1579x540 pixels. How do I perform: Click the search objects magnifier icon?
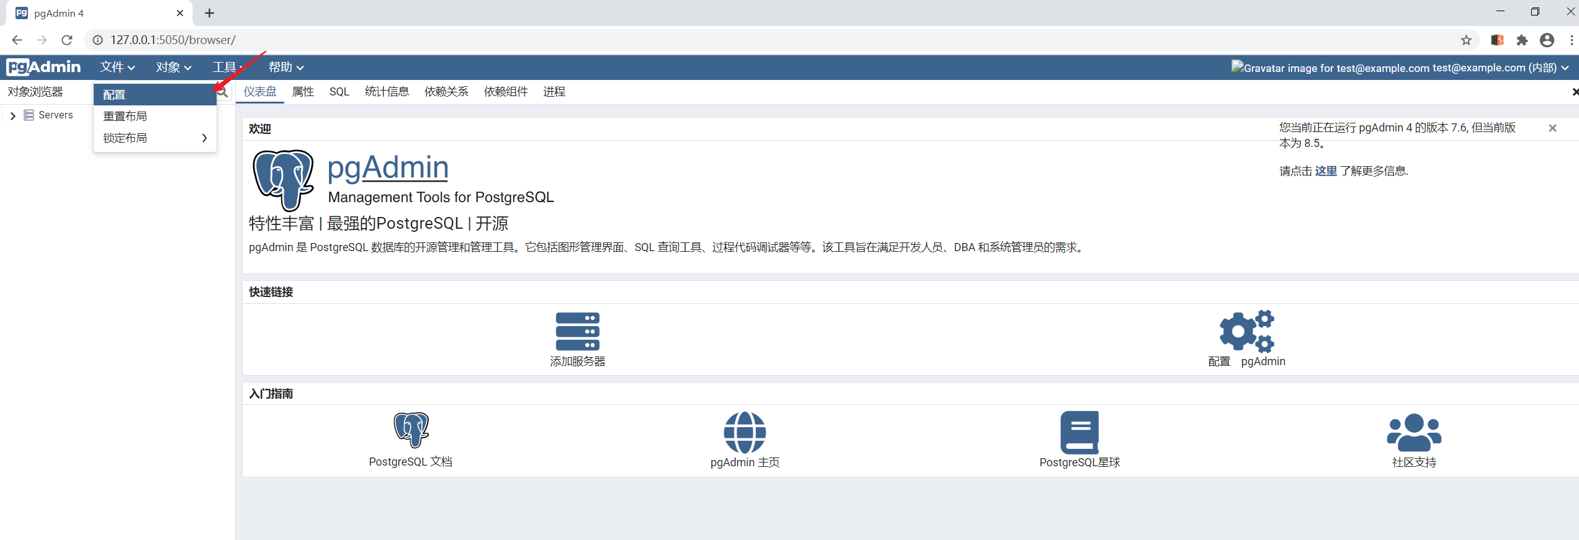click(223, 92)
